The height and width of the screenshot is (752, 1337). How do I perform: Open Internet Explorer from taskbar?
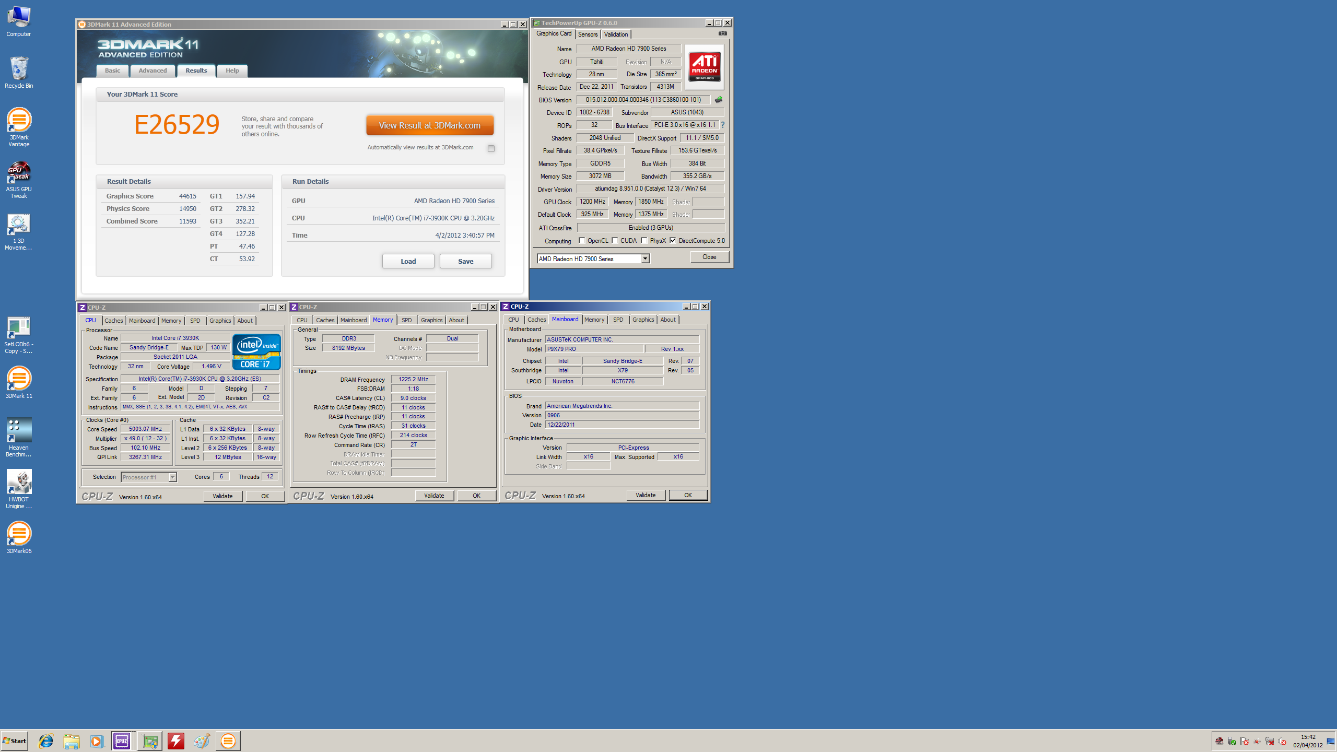click(46, 741)
